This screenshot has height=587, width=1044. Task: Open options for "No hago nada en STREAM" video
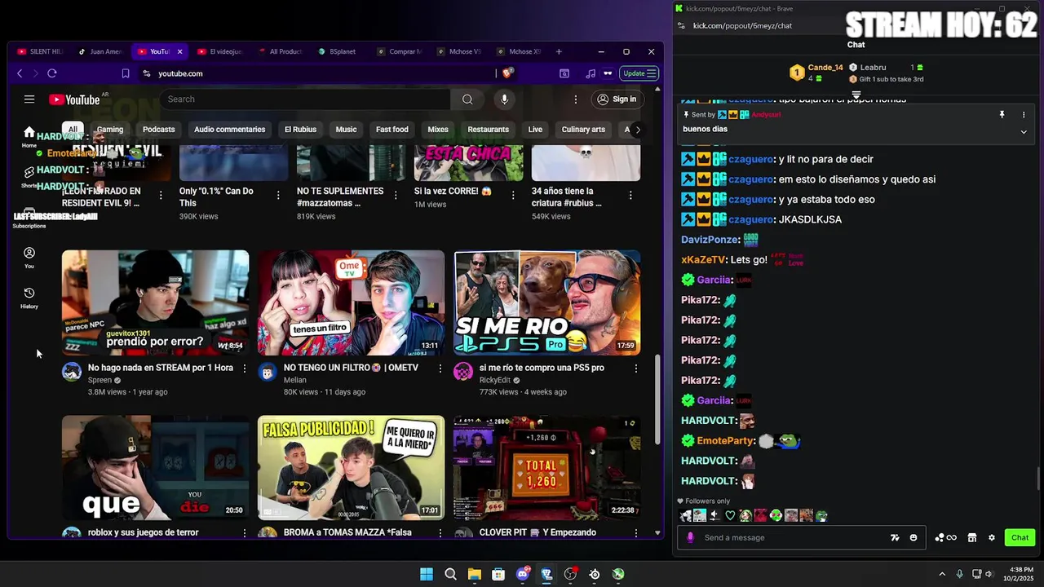(x=244, y=369)
